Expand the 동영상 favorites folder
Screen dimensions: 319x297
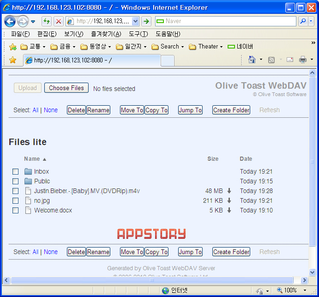point(96,47)
